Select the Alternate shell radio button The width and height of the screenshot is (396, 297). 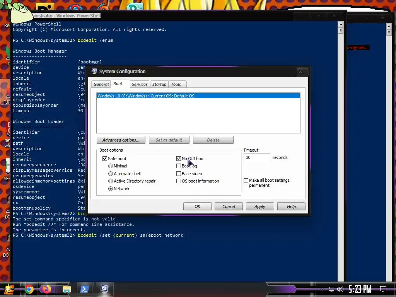[x=111, y=174]
